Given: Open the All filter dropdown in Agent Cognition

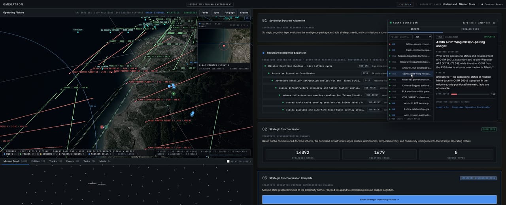Looking at the screenshot, I should [423, 37].
